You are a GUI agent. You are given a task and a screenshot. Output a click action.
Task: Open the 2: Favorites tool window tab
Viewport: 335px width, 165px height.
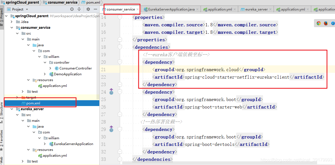point(2,140)
